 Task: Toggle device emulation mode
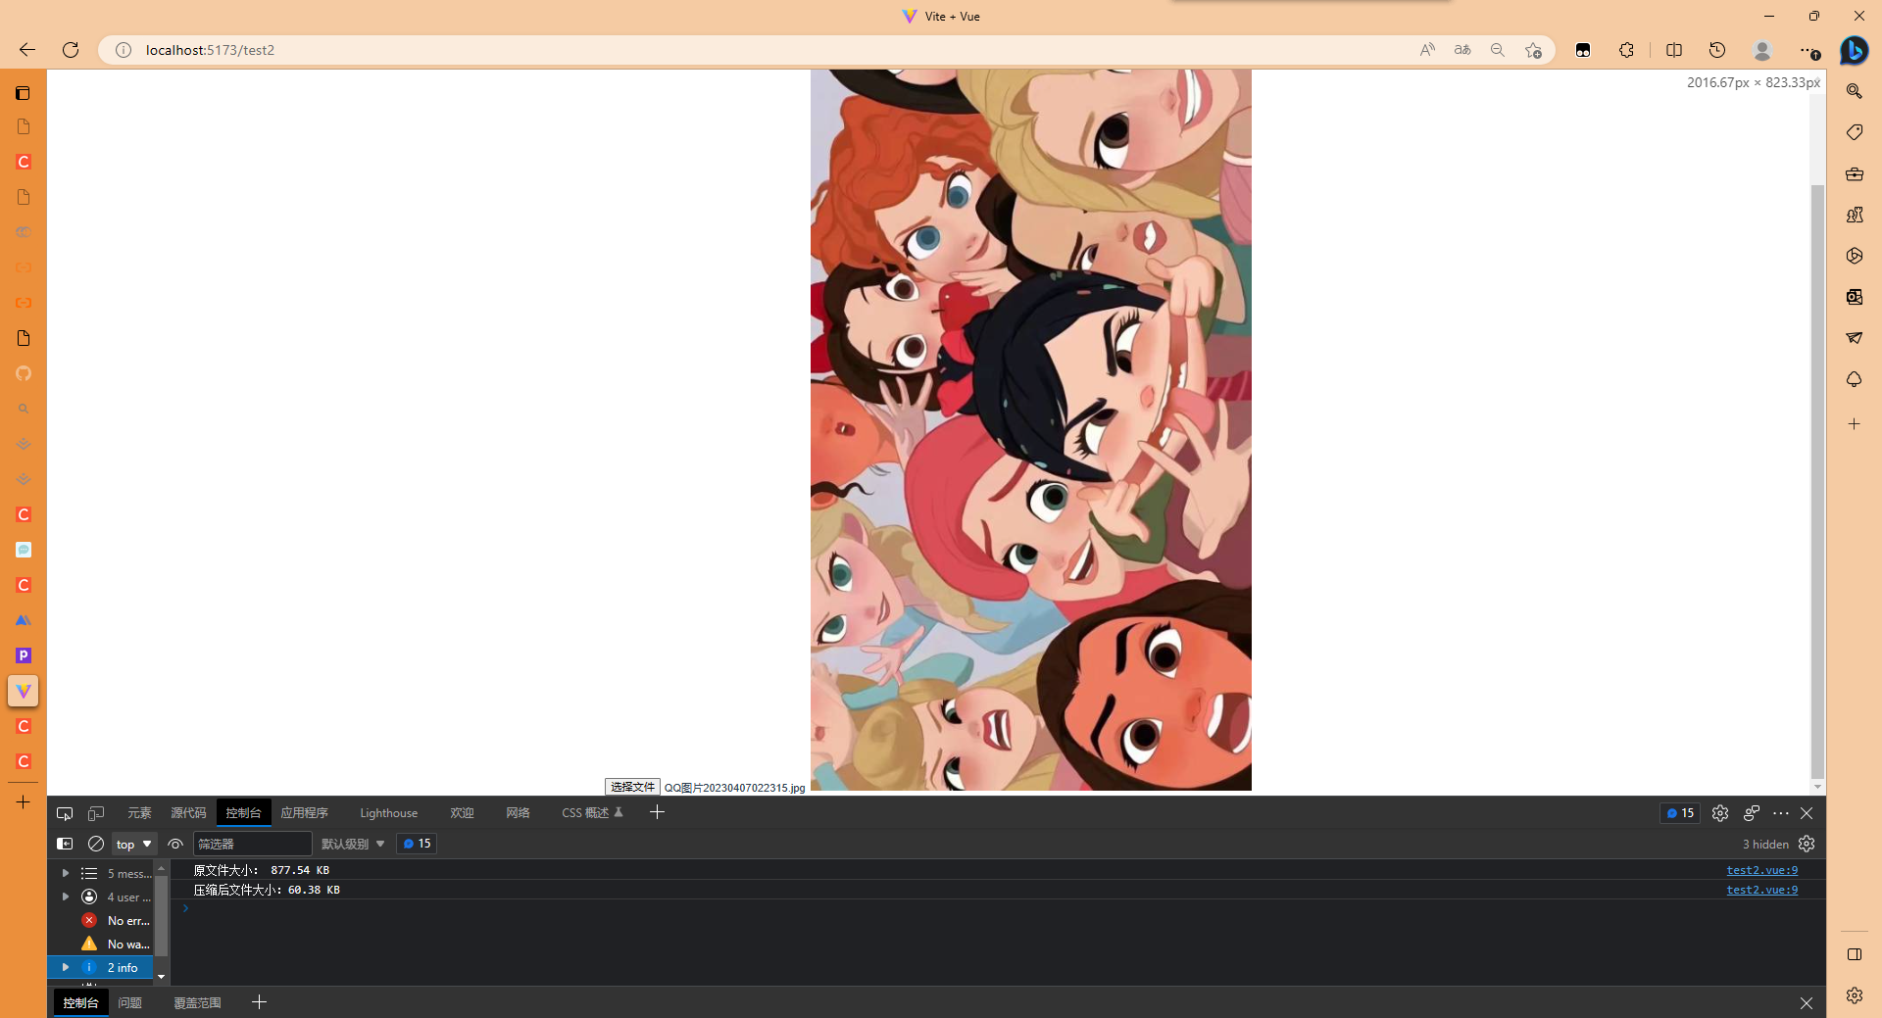click(x=96, y=813)
